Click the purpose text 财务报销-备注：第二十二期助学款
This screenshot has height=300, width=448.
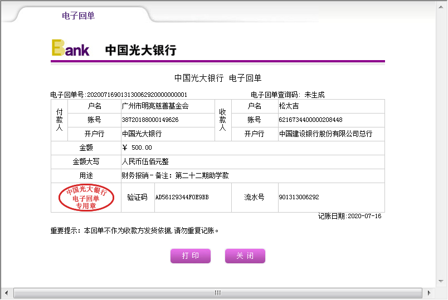(175, 175)
